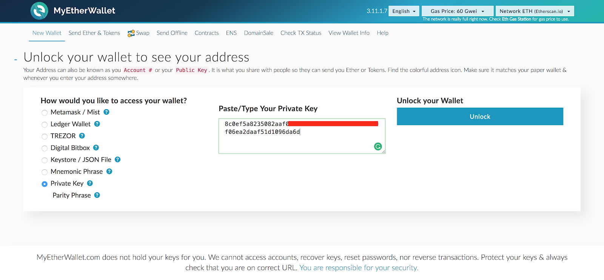The height and width of the screenshot is (280, 604).
Task: Click help icon next to Keystore / JSON File
Action: 117,159
